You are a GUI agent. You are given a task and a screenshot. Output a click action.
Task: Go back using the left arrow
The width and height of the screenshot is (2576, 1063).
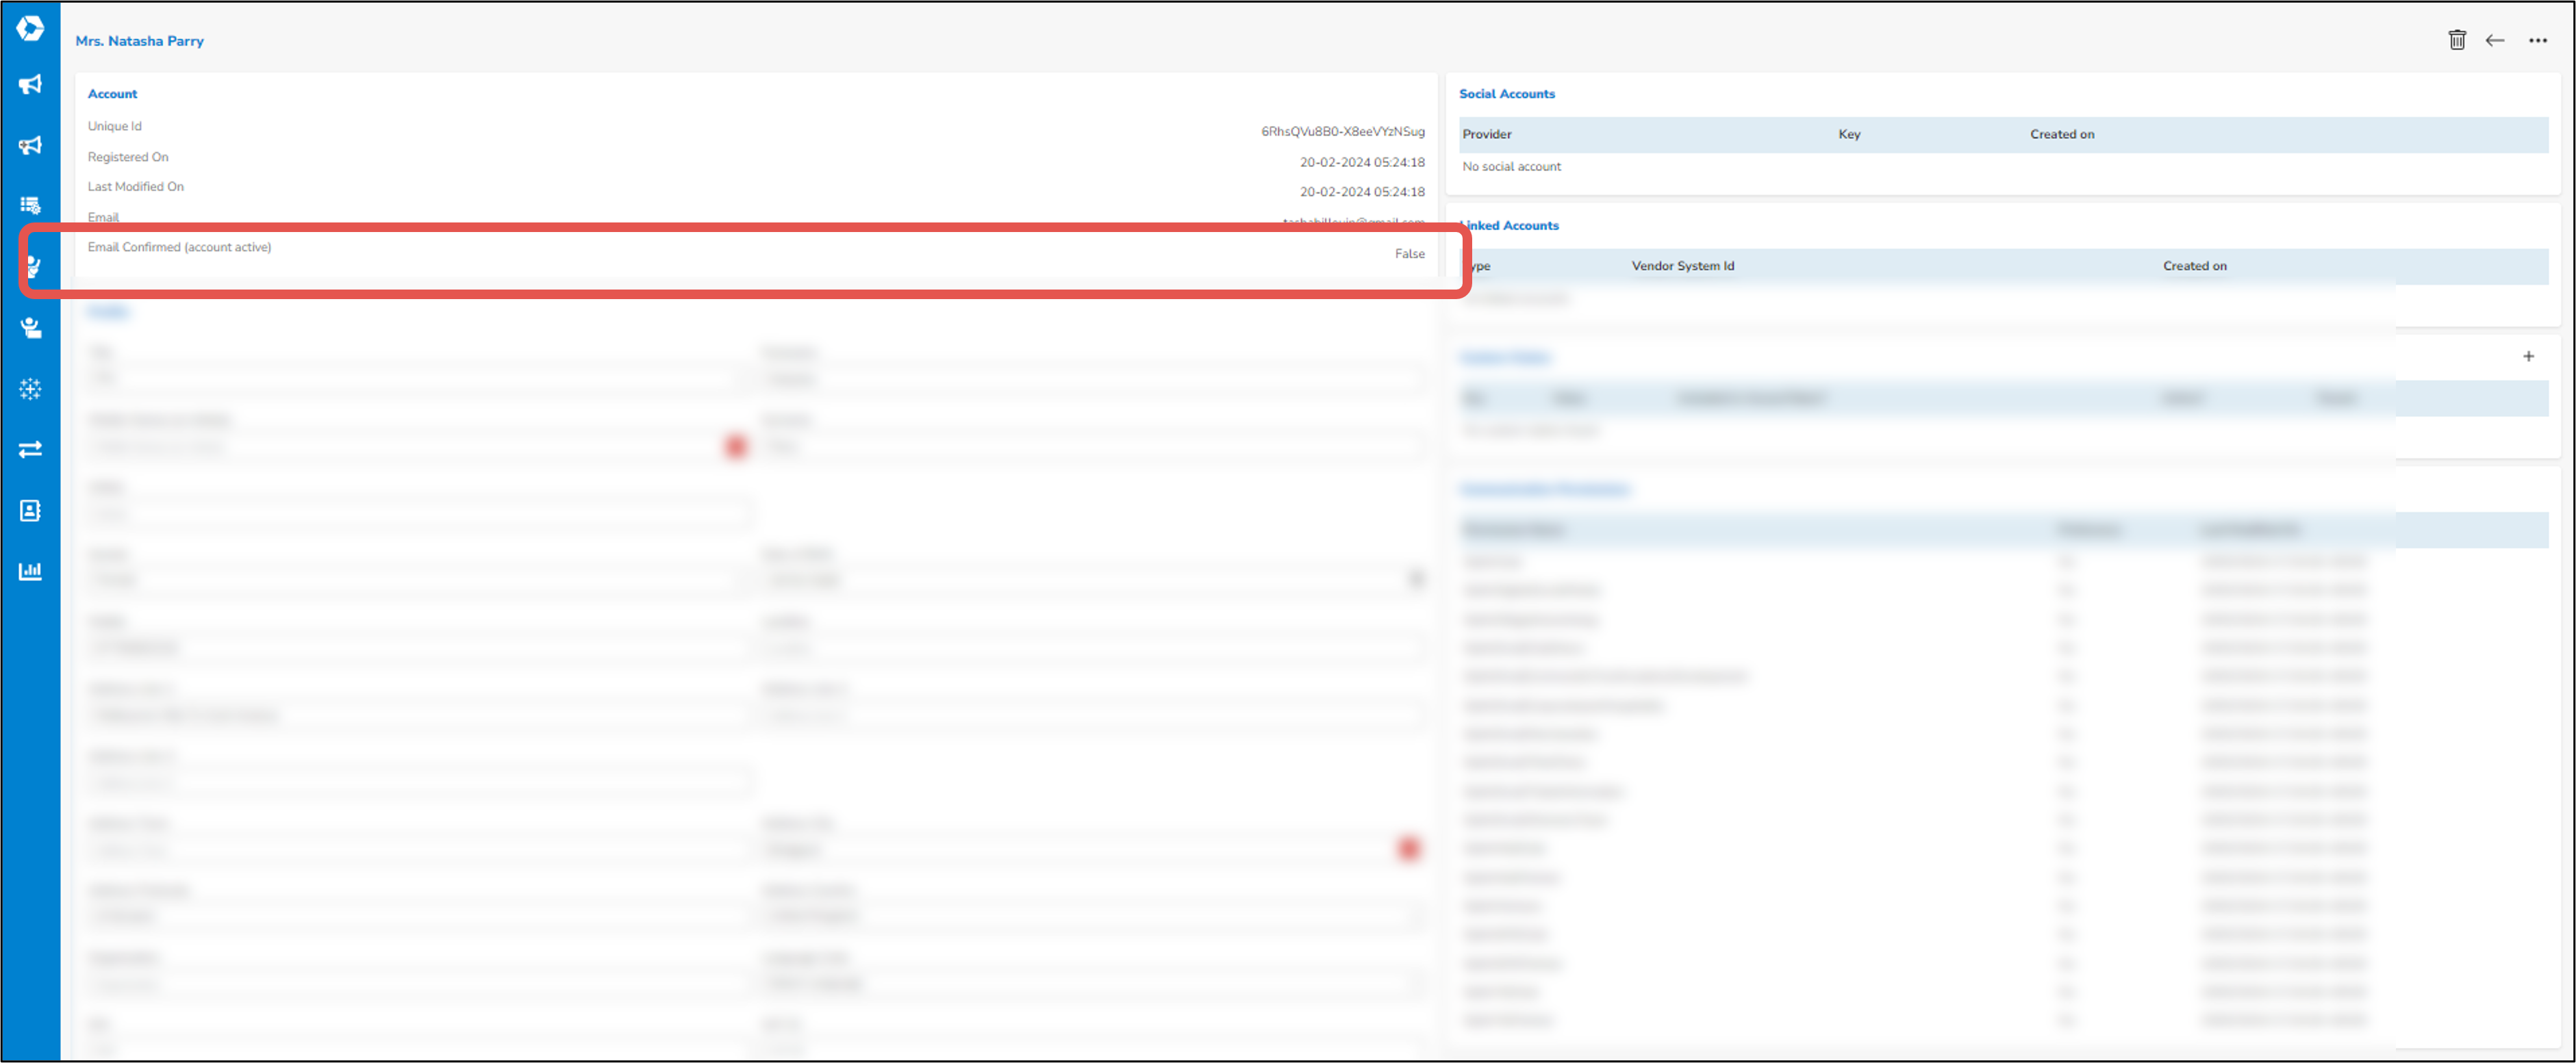pyautogui.click(x=2495, y=40)
